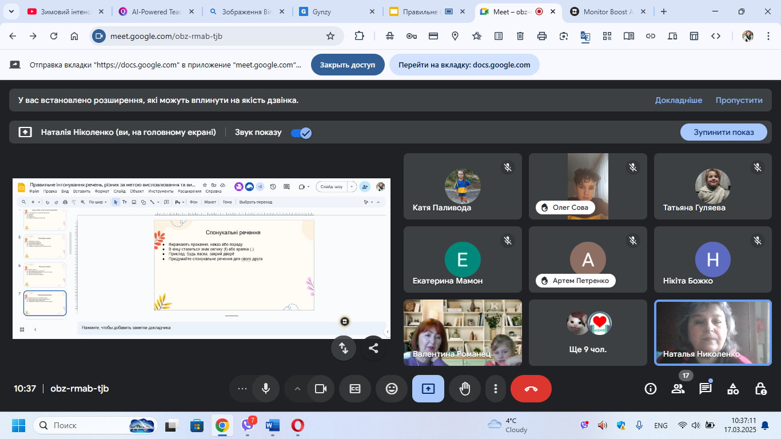781x439 pixels.
Task: Open chat with everyone
Action: 706,389
